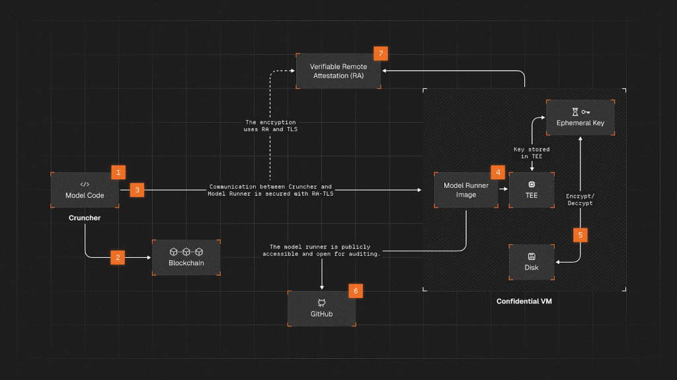Click the 'Encrypt/Decrypt' annotation text
This screenshot has height=380, width=677.
point(580,200)
